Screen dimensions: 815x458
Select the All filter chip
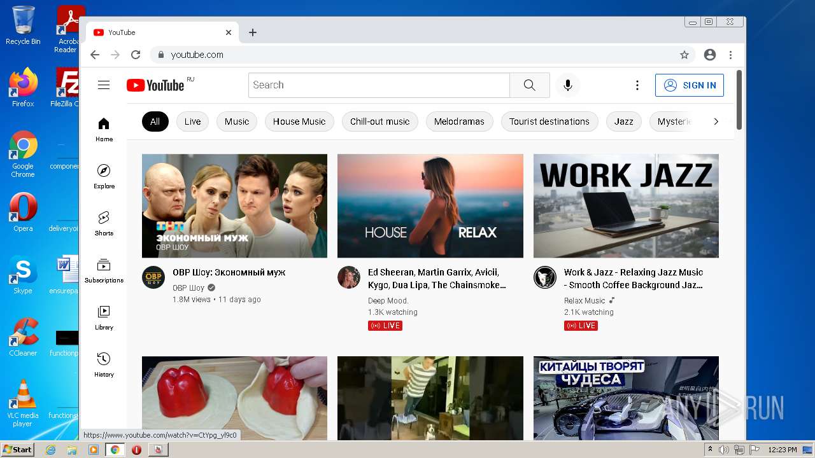click(x=155, y=121)
